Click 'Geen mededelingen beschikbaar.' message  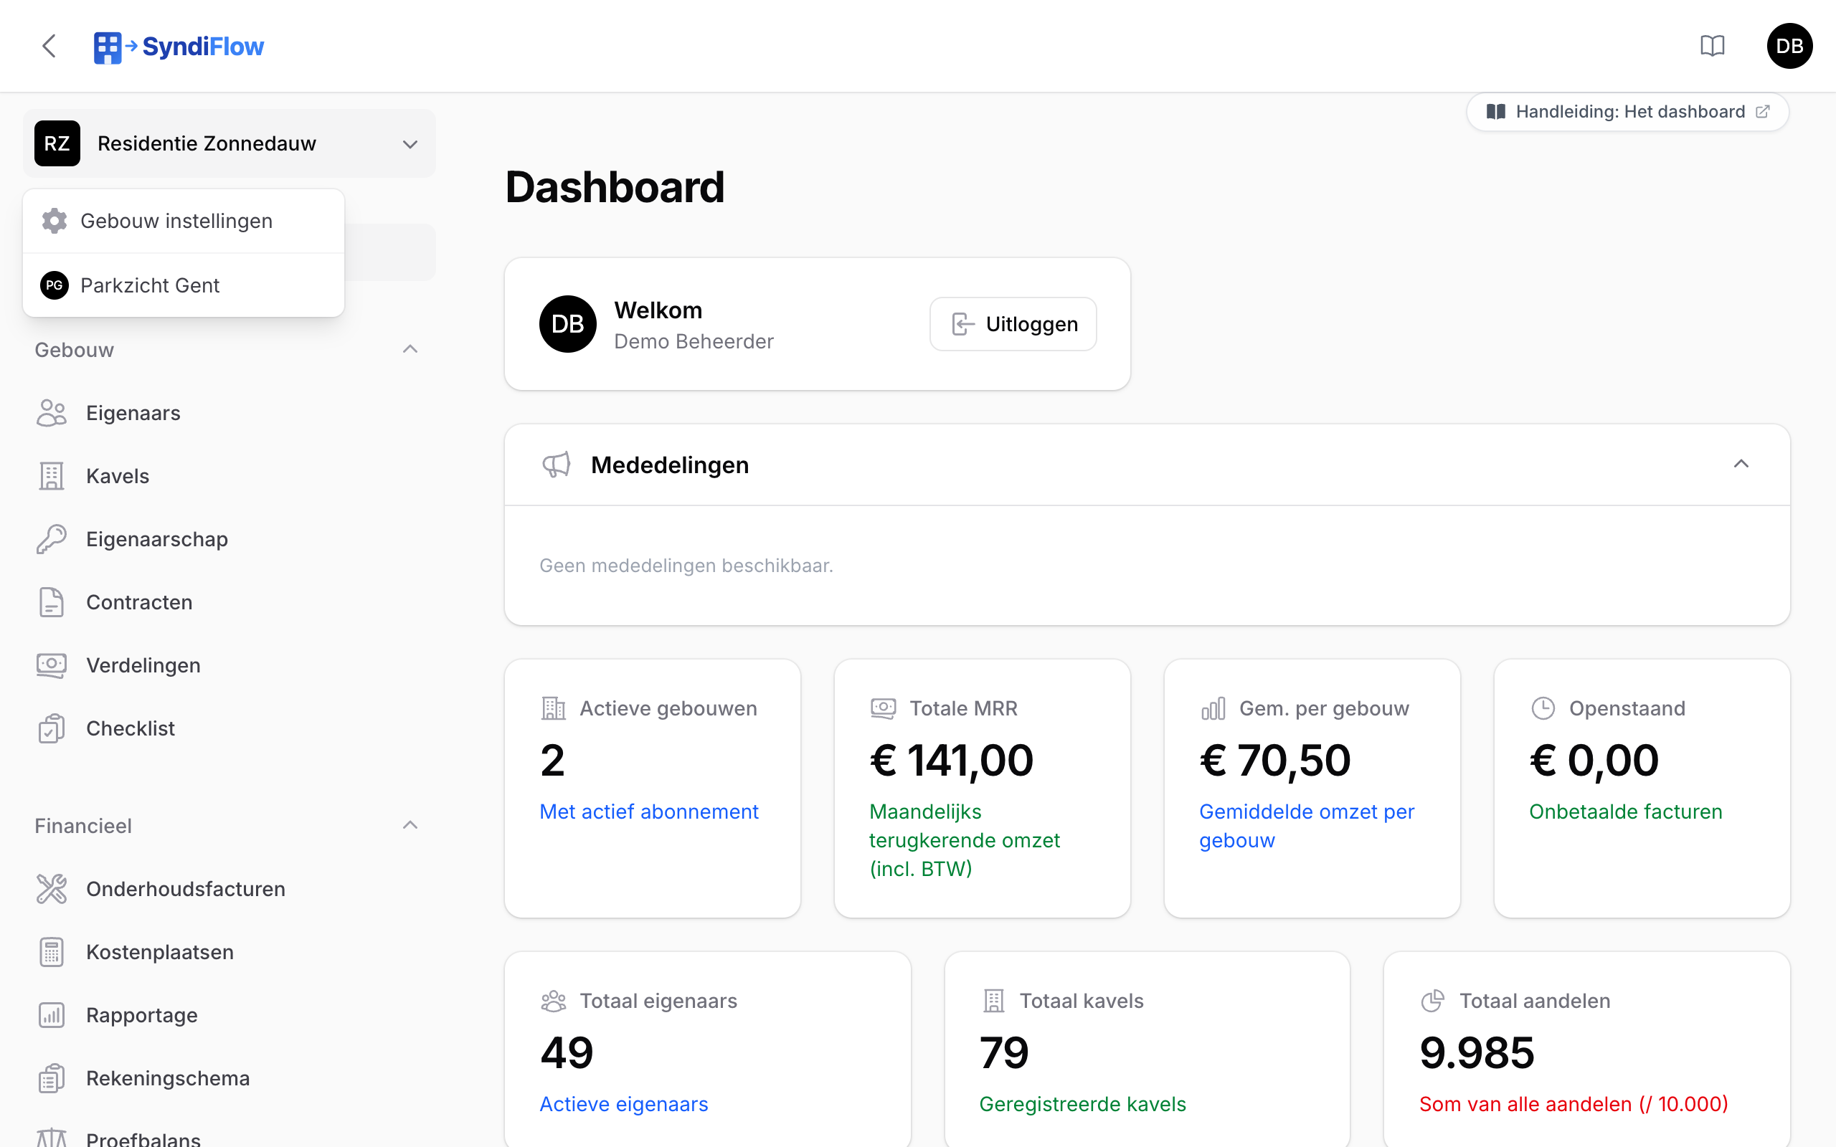tap(686, 566)
